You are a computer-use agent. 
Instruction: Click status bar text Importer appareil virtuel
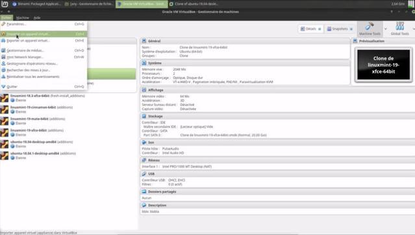pyautogui.click(x=38, y=232)
